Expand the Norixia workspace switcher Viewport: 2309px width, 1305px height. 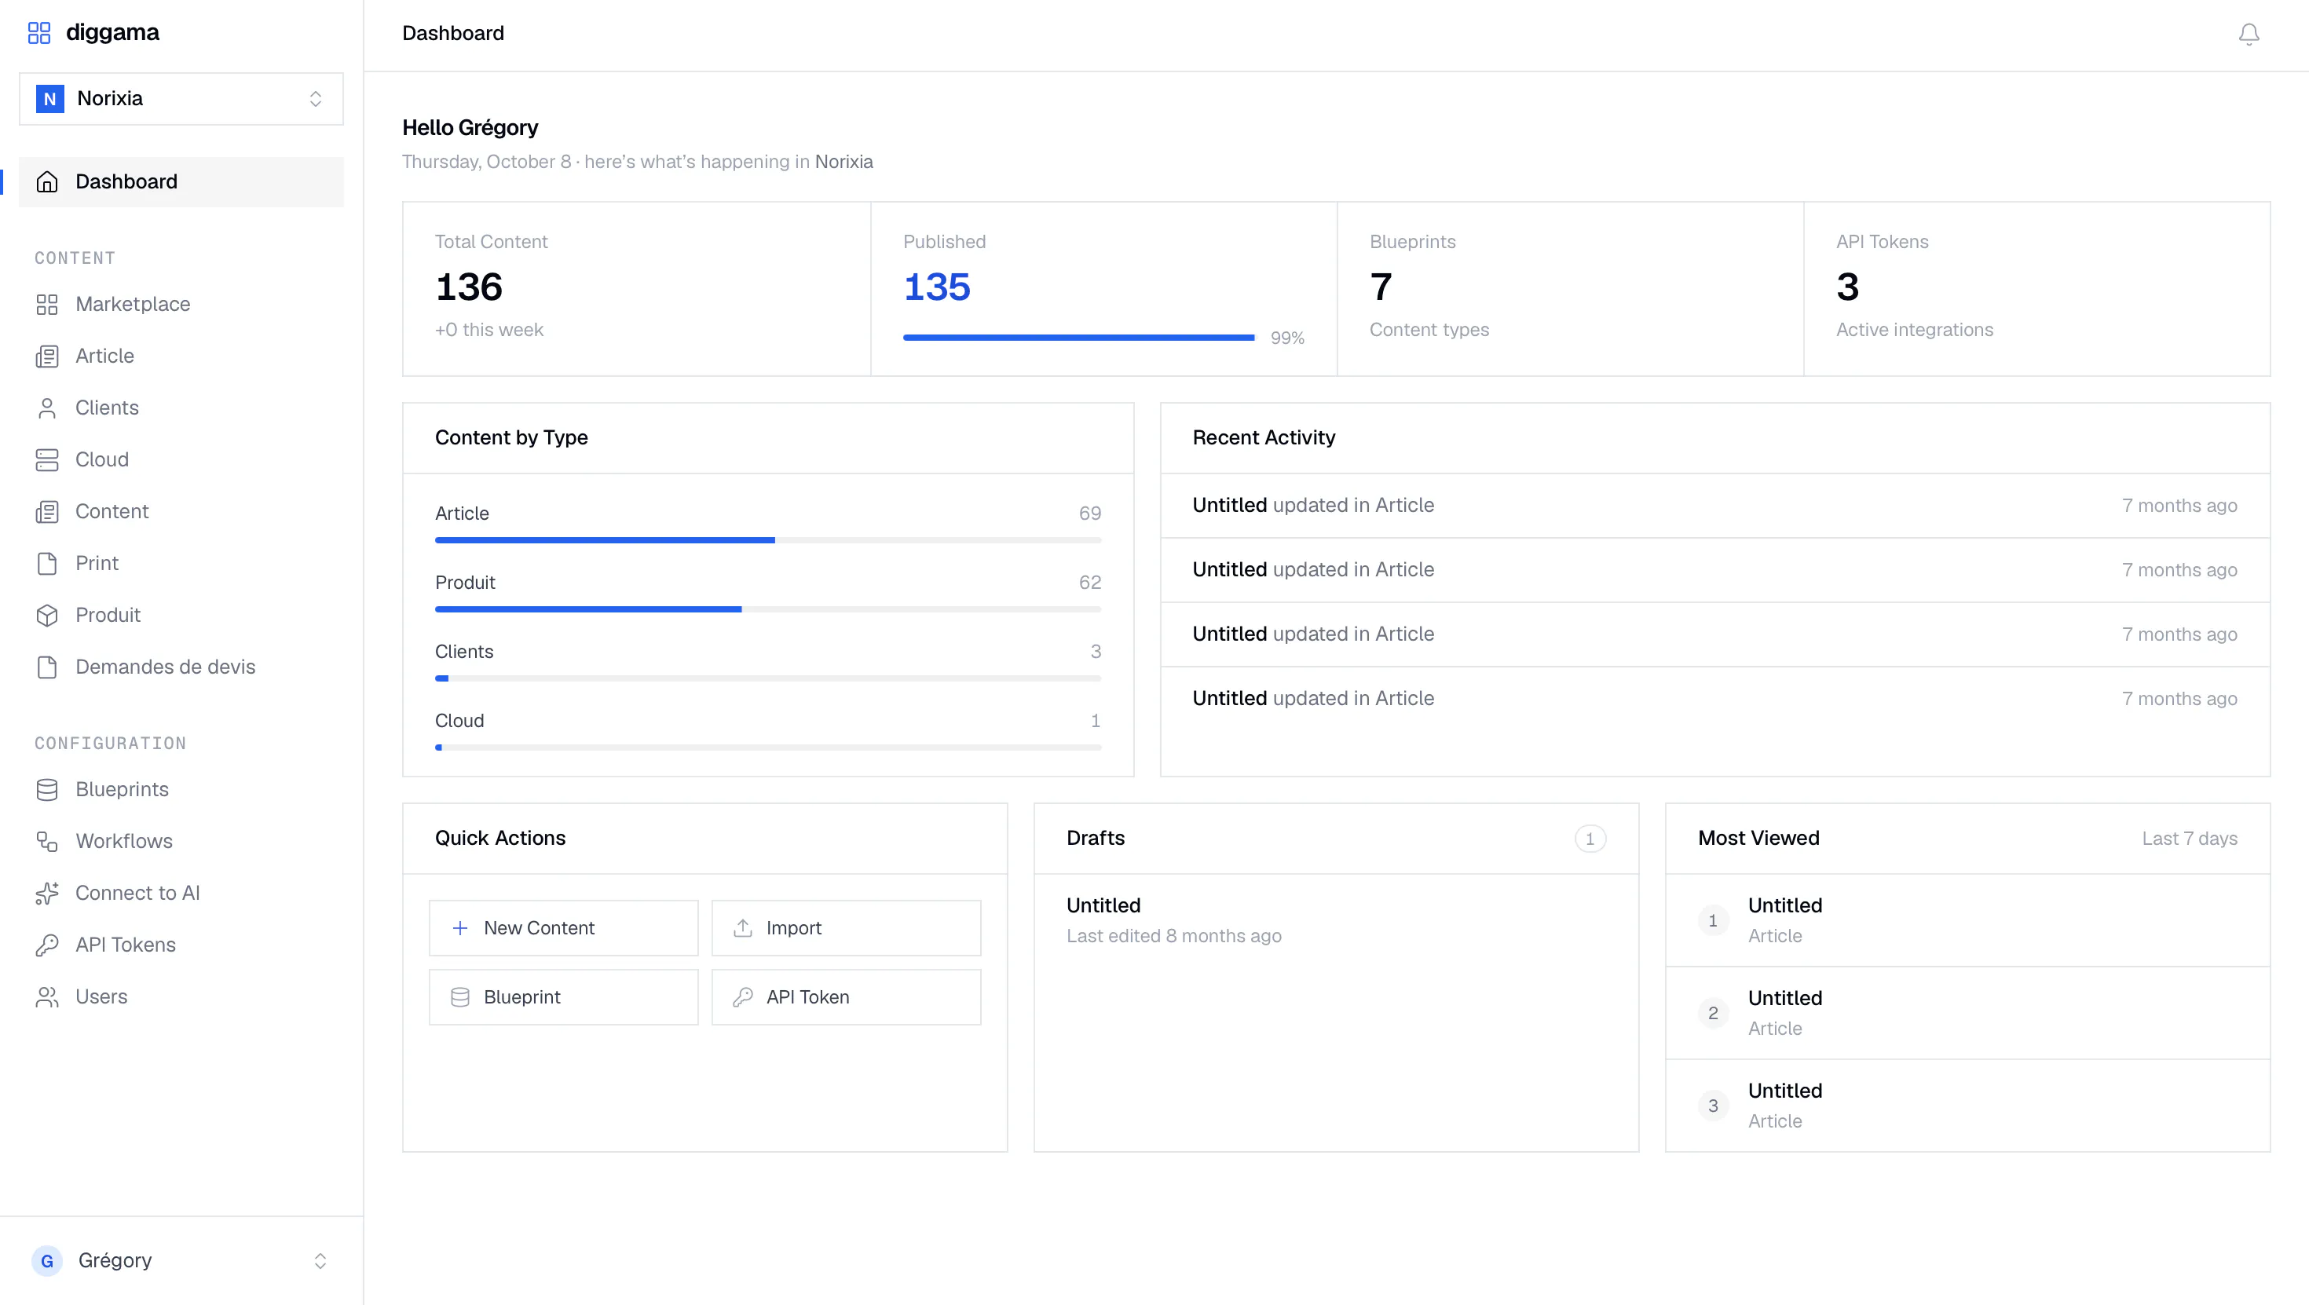pyautogui.click(x=181, y=99)
